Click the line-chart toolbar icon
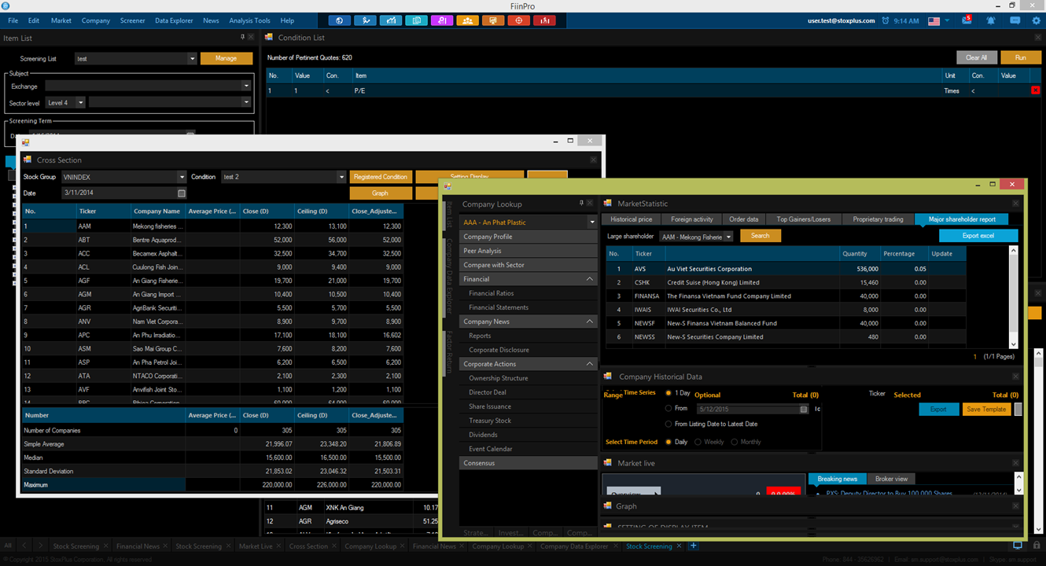The height and width of the screenshot is (566, 1046). [x=365, y=20]
